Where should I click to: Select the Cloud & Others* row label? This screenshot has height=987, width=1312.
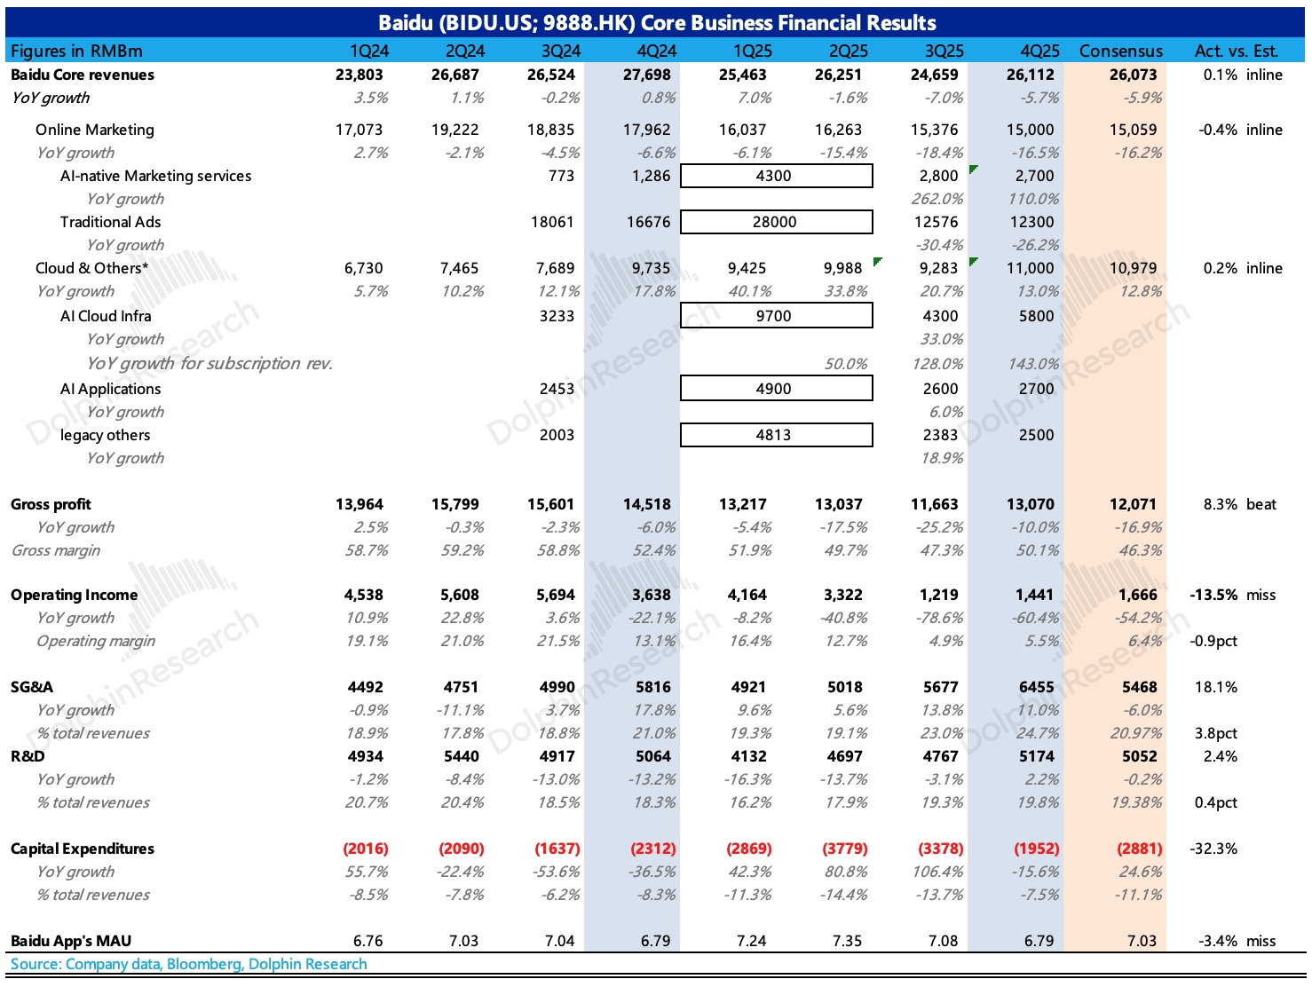(x=92, y=268)
